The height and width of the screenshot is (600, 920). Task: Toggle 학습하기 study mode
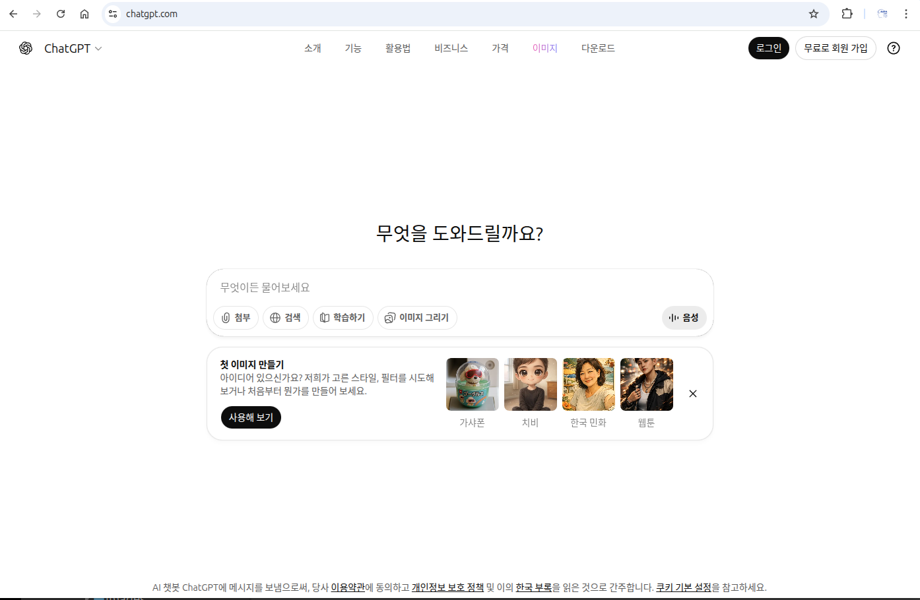(x=343, y=318)
